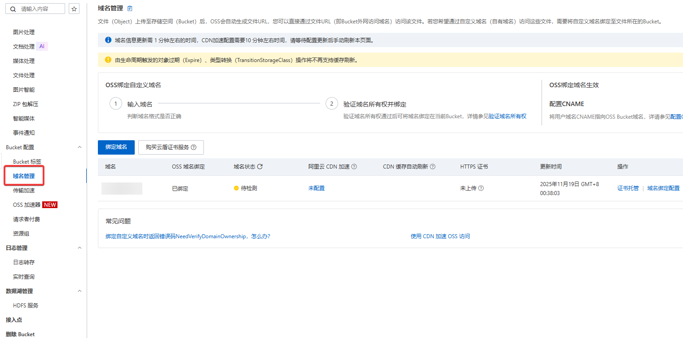Screen dimensions: 683x338
Task: Collapse the 数据湖管理 section
Action: click(79, 291)
